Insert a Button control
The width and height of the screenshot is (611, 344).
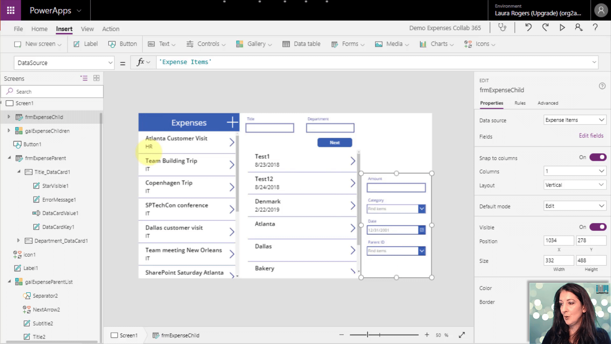(x=123, y=44)
